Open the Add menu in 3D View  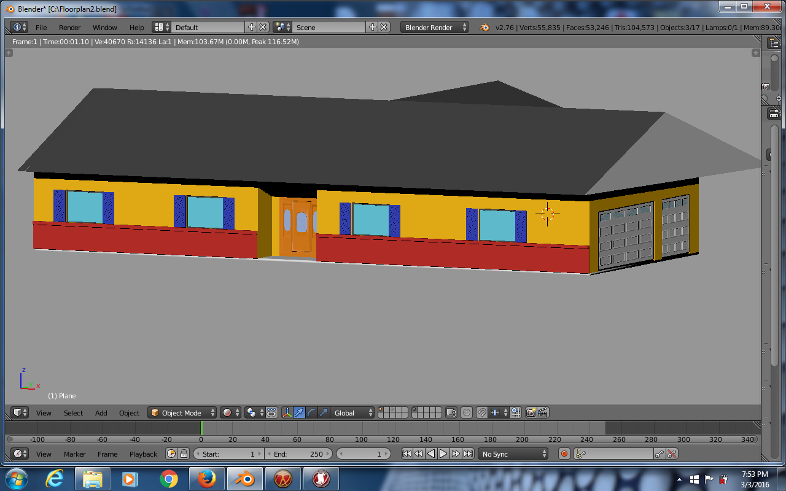tap(101, 413)
